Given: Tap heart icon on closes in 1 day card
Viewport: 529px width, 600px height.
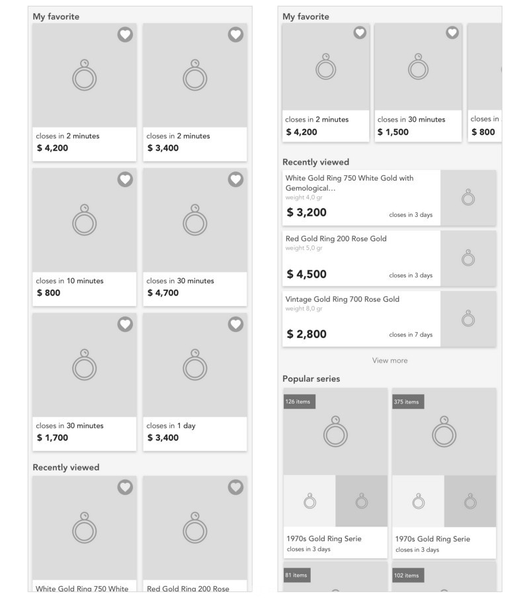Looking at the screenshot, I should (235, 325).
